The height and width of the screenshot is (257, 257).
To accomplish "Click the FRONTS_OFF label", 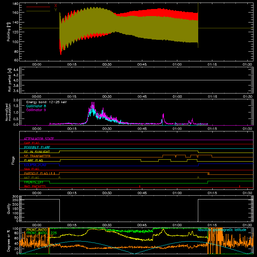I will coord(34,182).
